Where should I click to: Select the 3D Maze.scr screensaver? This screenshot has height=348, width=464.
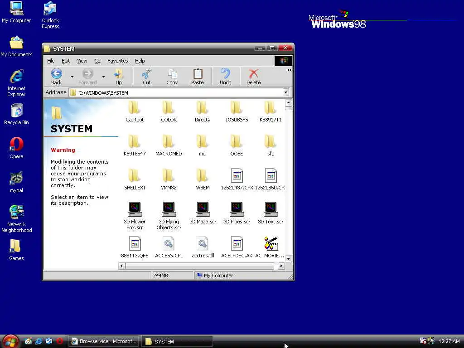click(203, 213)
